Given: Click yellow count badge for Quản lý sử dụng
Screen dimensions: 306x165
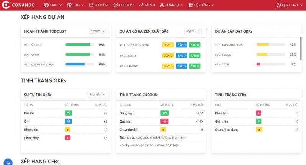Looking at the screenshot, I should pos(259,130).
